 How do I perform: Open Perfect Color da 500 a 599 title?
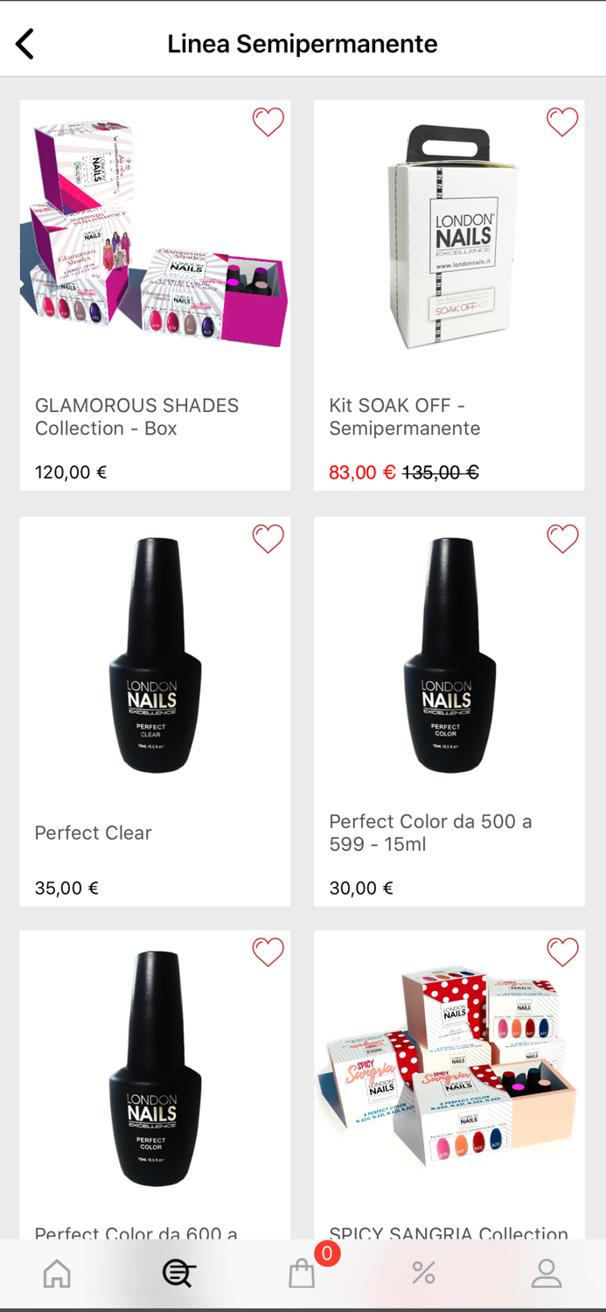click(430, 833)
